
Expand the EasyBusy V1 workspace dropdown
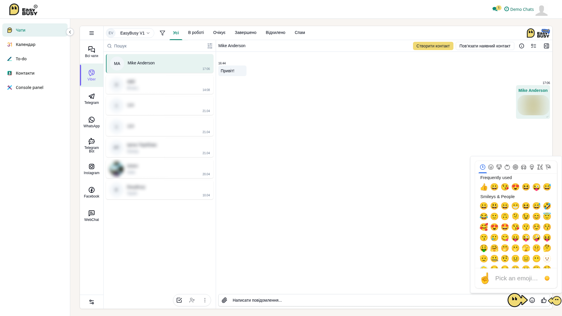130,33
